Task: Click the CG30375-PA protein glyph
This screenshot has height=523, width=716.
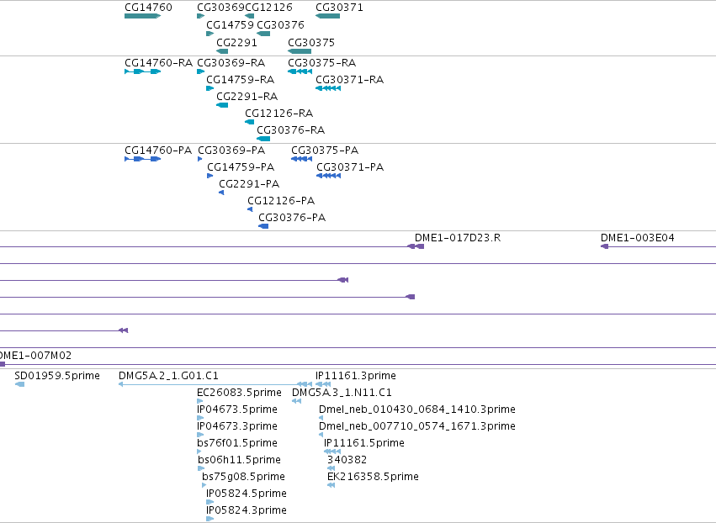Action: tap(301, 159)
